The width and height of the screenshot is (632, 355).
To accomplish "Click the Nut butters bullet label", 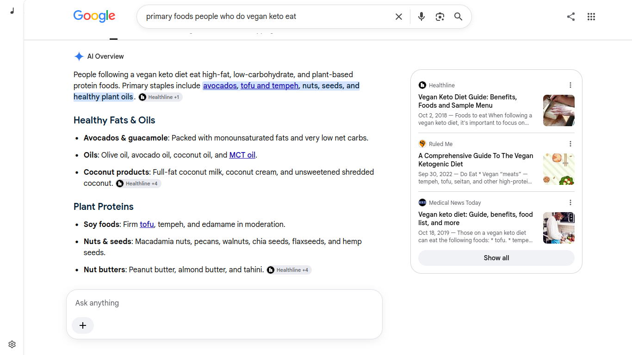I will pyautogui.click(x=105, y=269).
